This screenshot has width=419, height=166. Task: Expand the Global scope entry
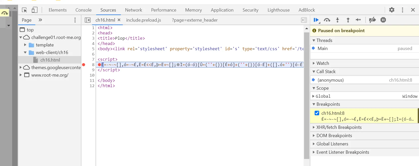[313, 96]
